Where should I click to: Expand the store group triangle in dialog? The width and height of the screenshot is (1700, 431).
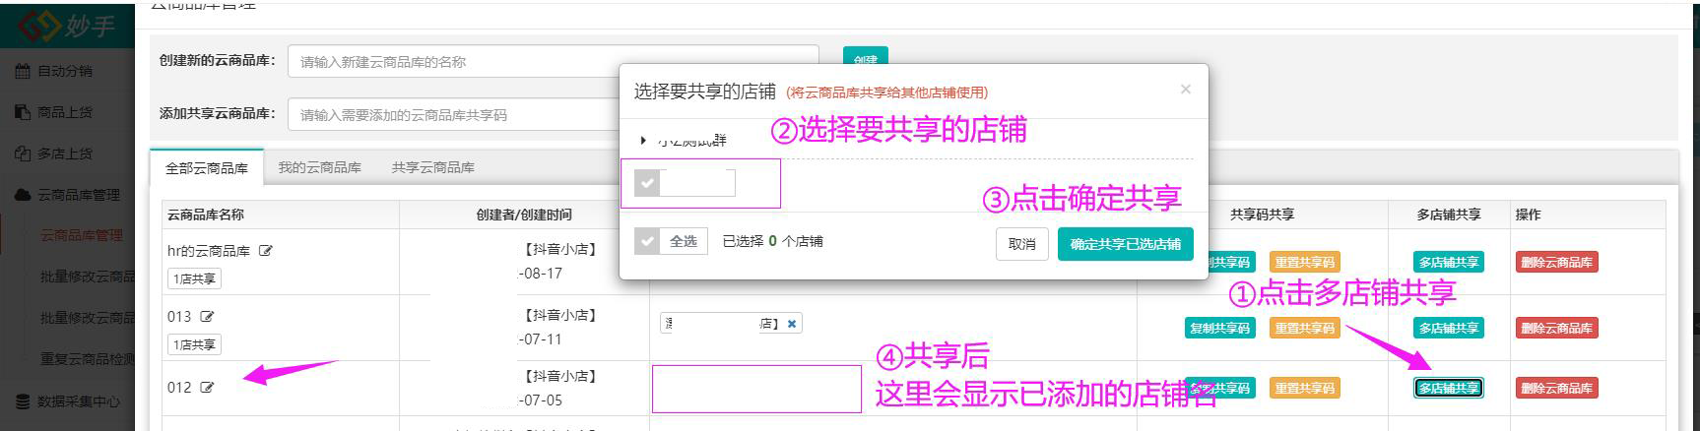(x=643, y=141)
